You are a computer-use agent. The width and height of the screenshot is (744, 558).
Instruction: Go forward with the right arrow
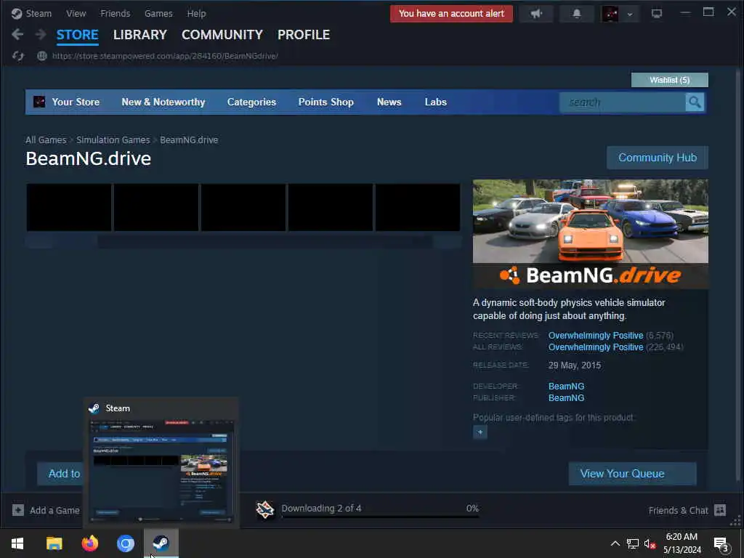click(x=41, y=35)
